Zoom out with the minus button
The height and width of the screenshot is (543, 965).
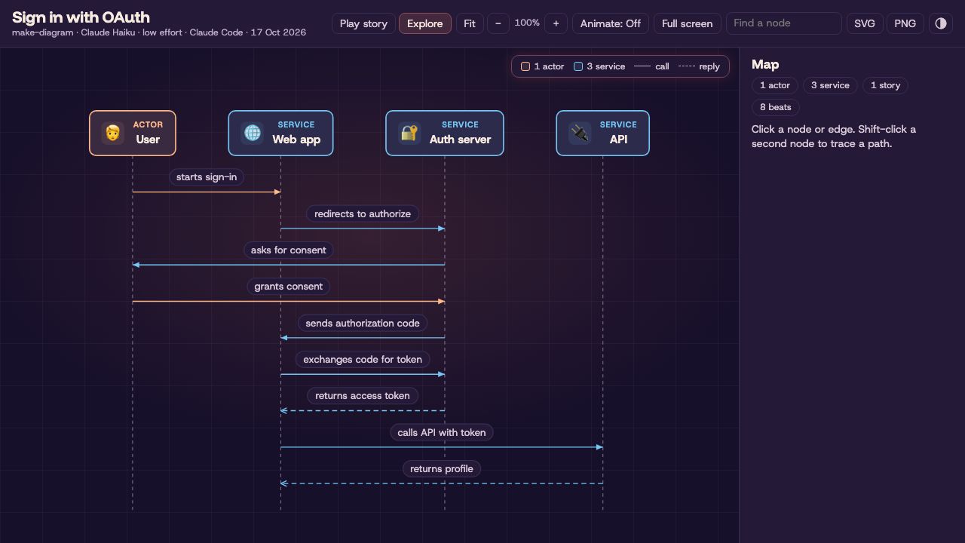point(498,23)
